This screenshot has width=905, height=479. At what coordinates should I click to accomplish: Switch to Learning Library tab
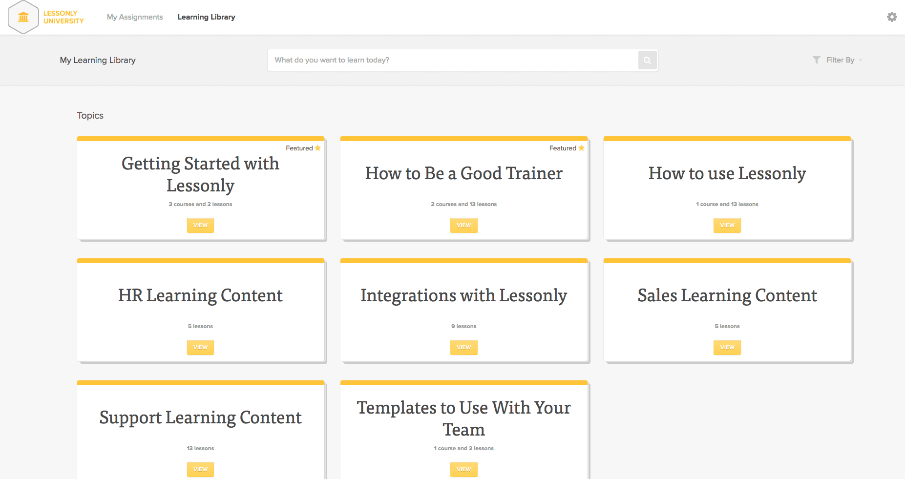tap(206, 17)
